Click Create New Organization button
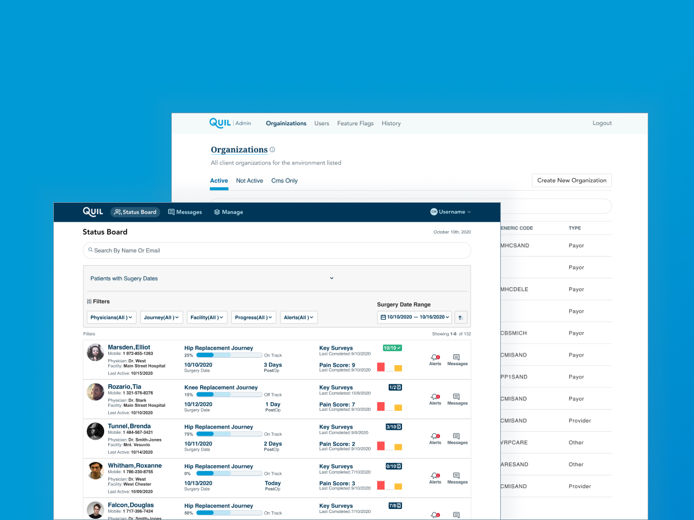Screen dimensions: 694x520 [x=571, y=180]
